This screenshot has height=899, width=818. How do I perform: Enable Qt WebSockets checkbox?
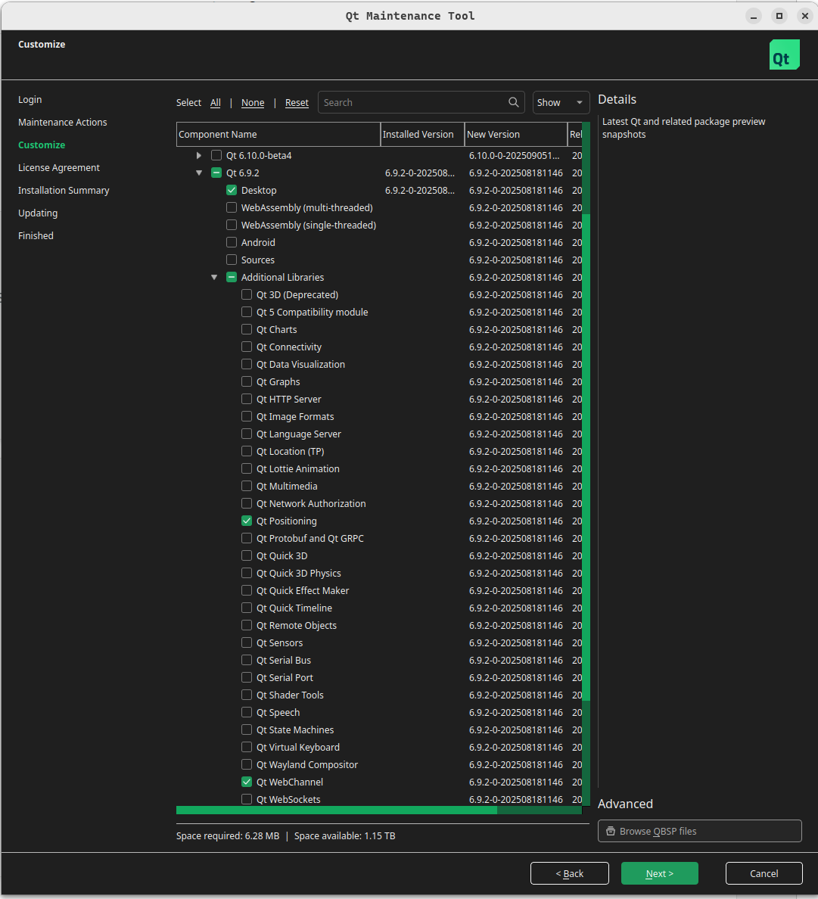coord(247,799)
